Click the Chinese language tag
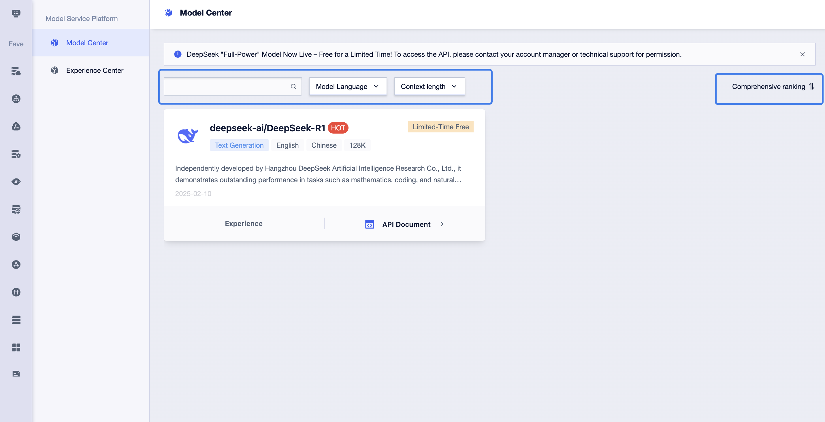The height and width of the screenshot is (422, 825). (x=324, y=145)
